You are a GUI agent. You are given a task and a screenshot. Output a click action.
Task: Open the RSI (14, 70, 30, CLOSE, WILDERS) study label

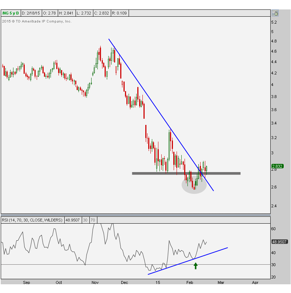(x=32, y=220)
